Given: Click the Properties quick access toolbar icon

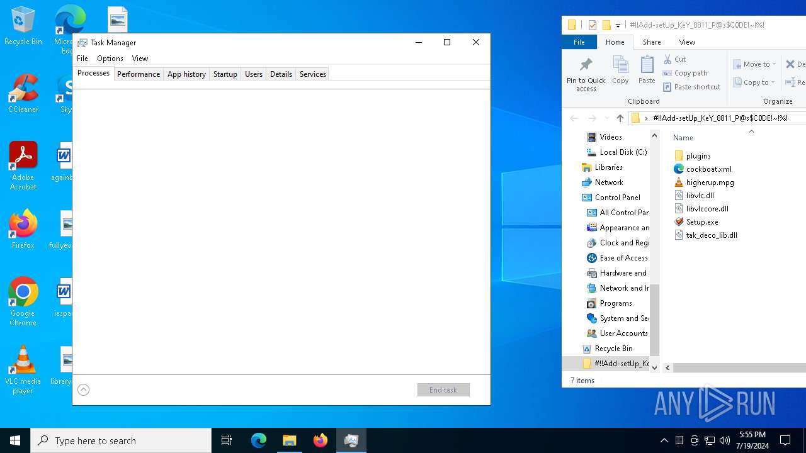Looking at the screenshot, I should click(593, 25).
